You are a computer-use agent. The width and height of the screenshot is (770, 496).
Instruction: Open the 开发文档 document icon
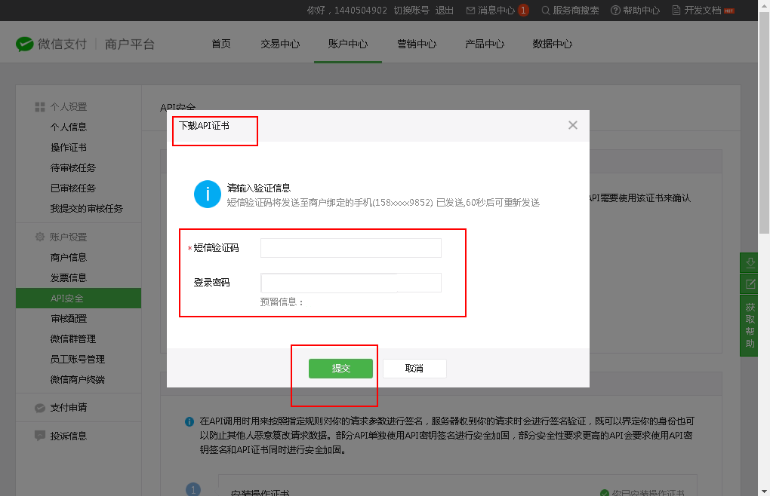coord(676,11)
